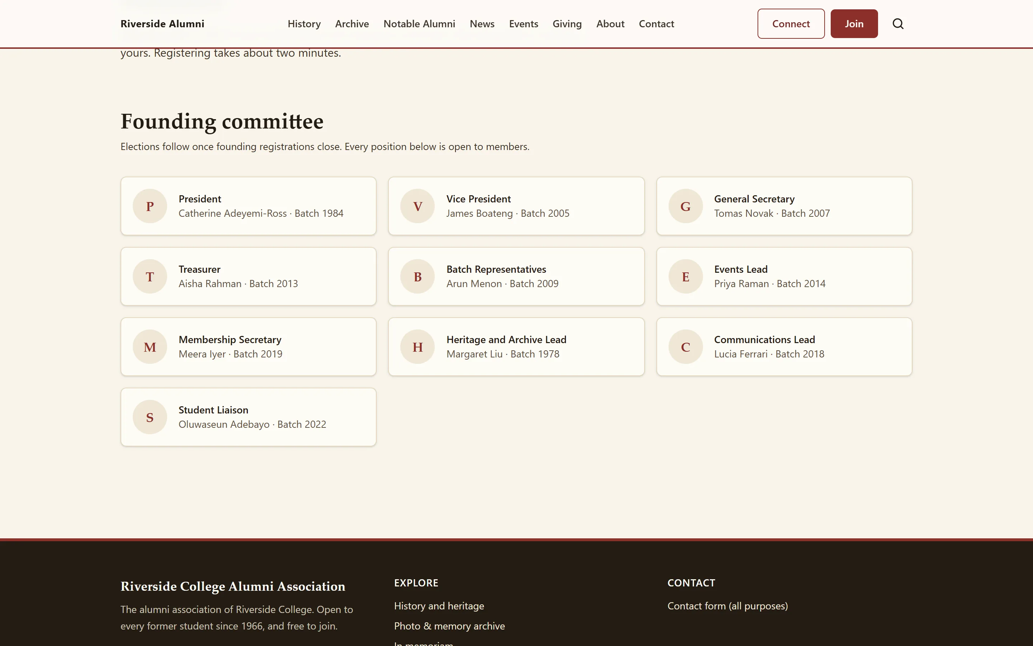This screenshot has width=1033, height=646.
Task: Click the Batch Representatives 'B' avatar
Action: pos(418,276)
